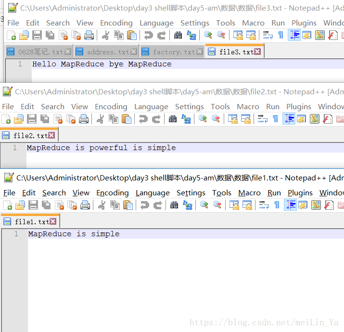
Task: Click Zoom In icon in file3.txt window
Action: 208,35
